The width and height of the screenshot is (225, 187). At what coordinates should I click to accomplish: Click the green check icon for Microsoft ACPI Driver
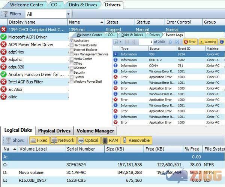click(4, 37)
